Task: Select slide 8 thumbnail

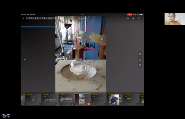Action: pos(99,99)
